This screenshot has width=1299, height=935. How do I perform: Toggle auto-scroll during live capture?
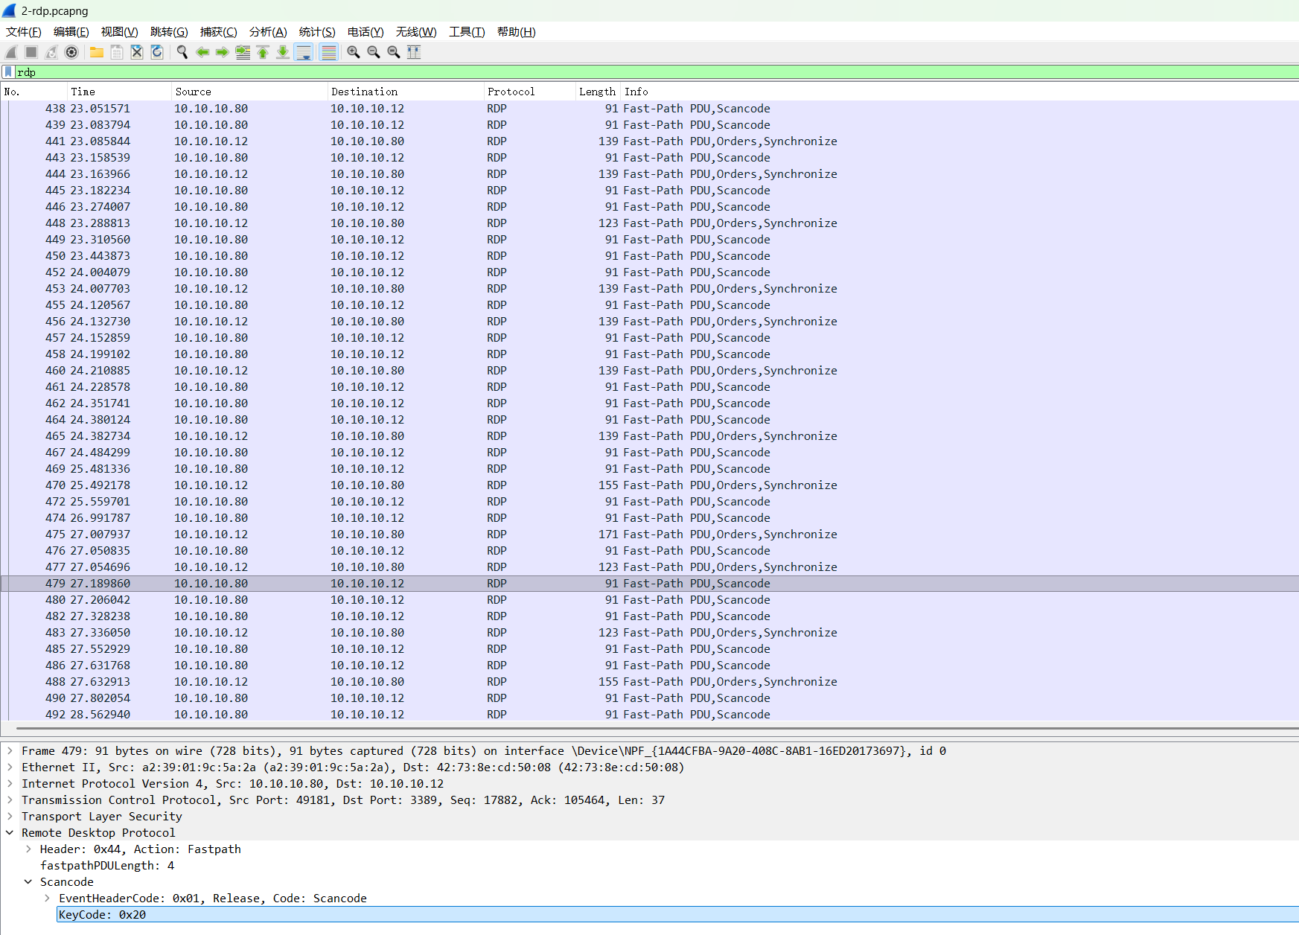(x=304, y=52)
